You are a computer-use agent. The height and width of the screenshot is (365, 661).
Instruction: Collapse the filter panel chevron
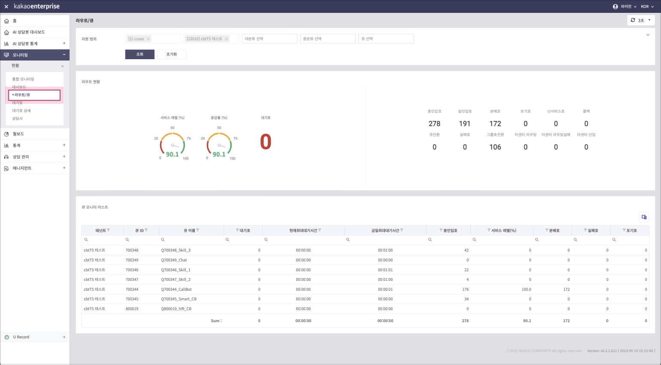(648, 35)
